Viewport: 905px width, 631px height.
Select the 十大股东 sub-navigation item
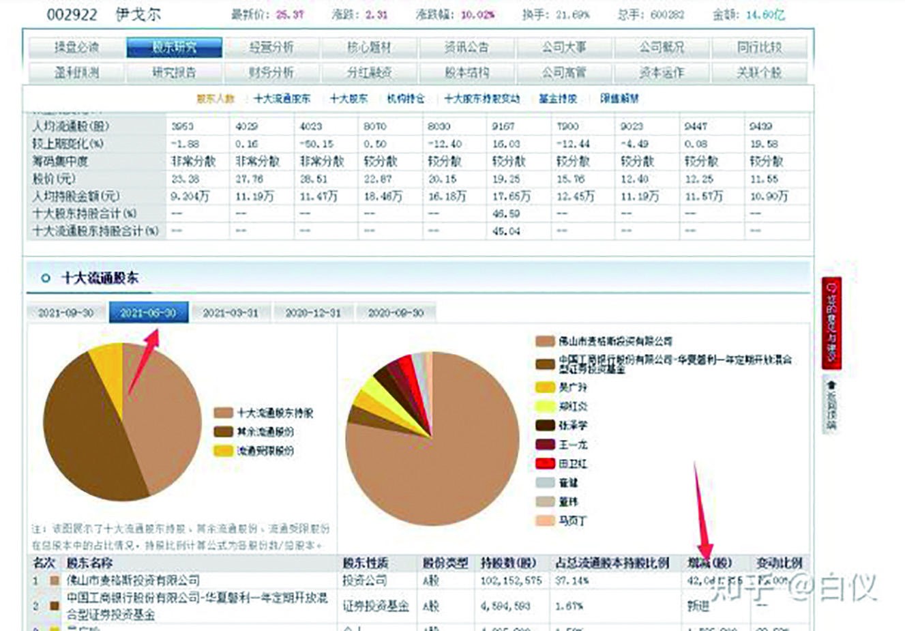tap(350, 98)
